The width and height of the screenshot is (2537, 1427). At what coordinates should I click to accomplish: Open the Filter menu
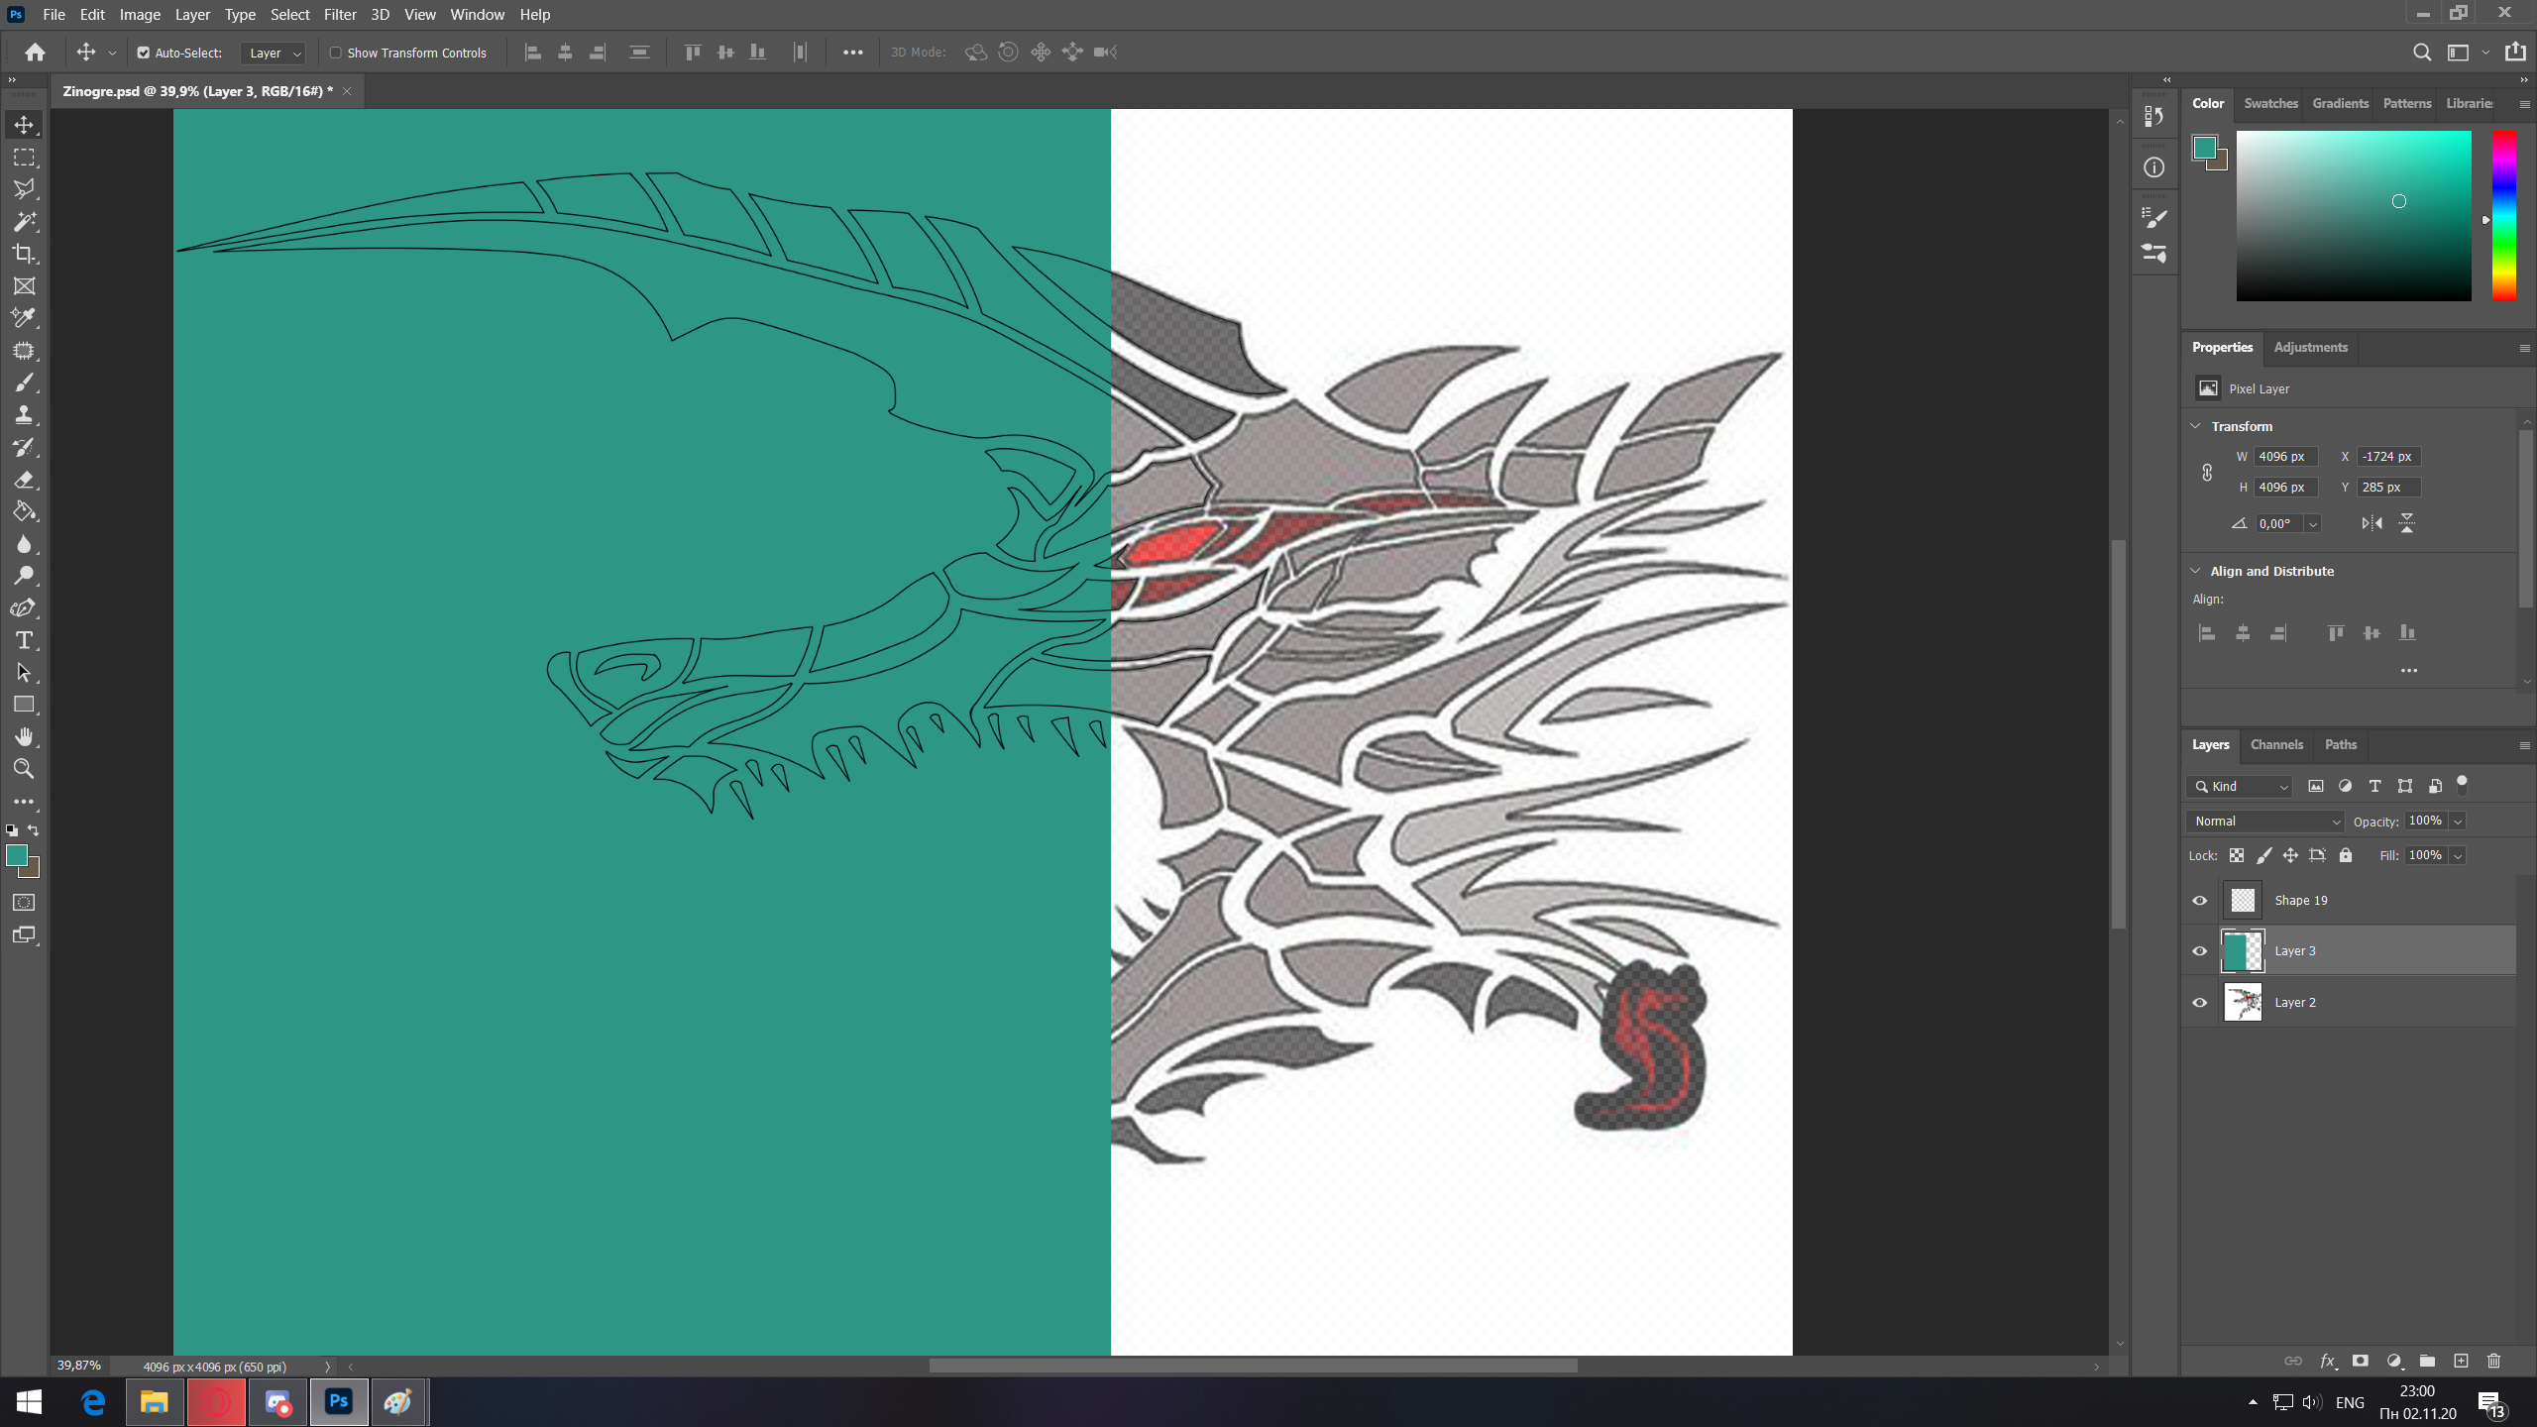click(340, 15)
